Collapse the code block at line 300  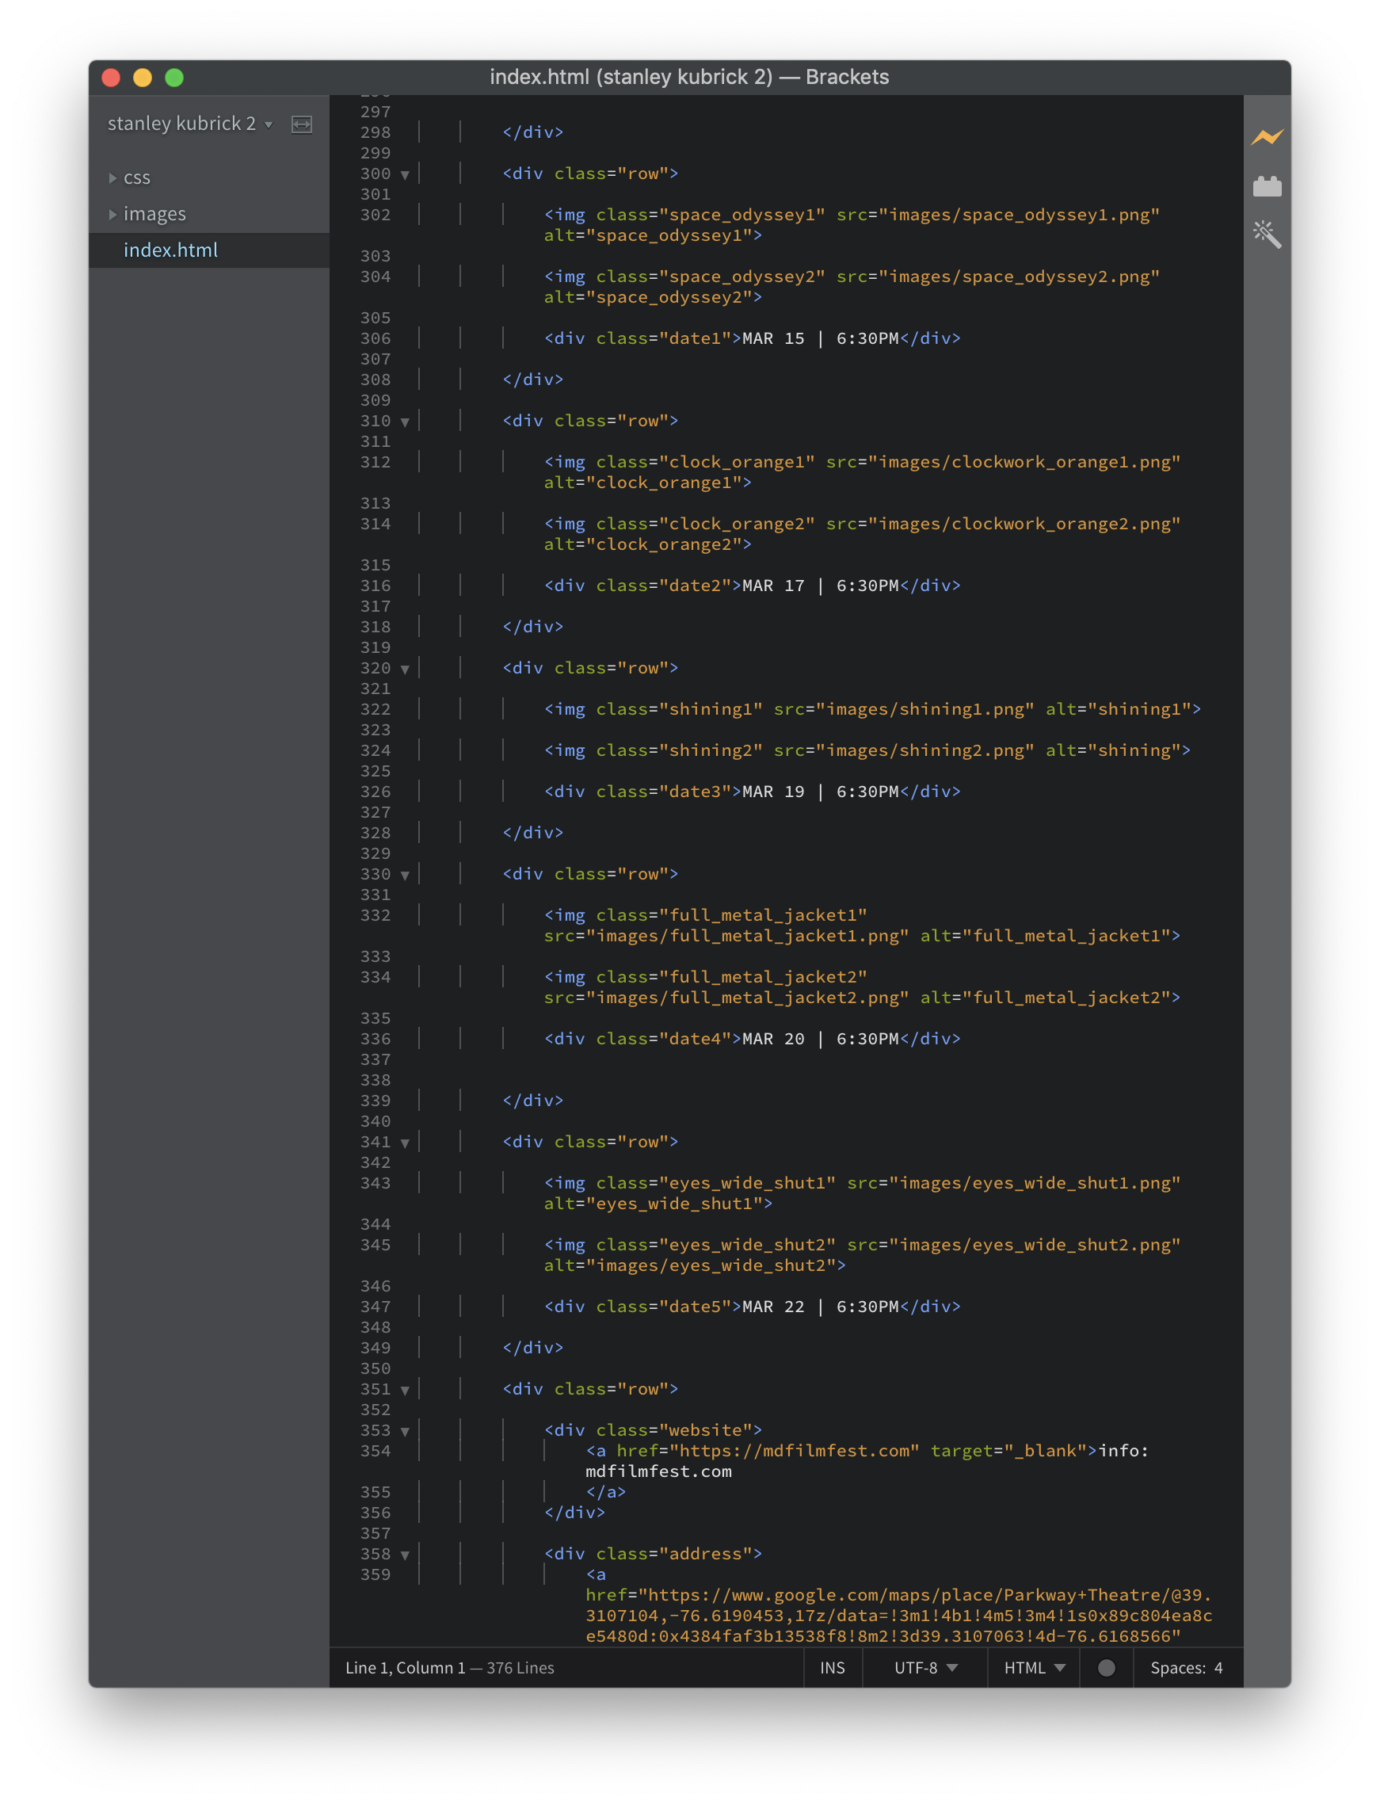[x=405, y=174]
